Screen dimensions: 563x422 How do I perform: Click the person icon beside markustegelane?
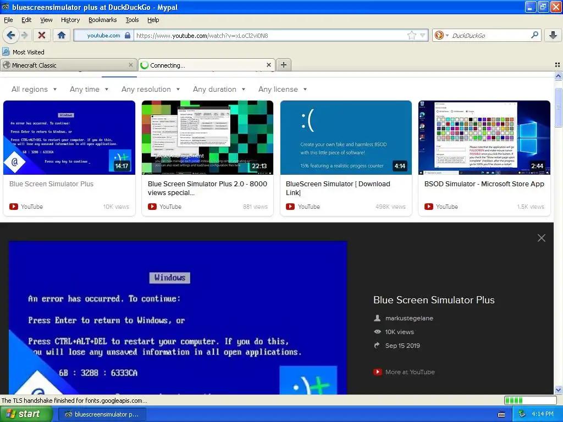(x=377, y=318)
